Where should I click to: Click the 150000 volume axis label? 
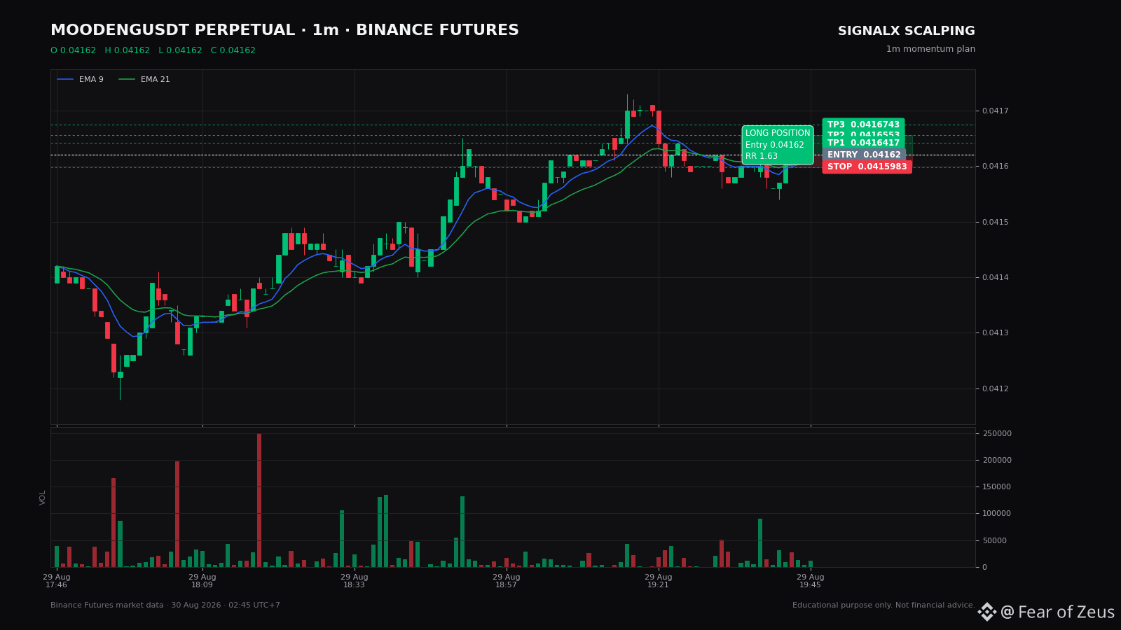[x=996, y=486]
